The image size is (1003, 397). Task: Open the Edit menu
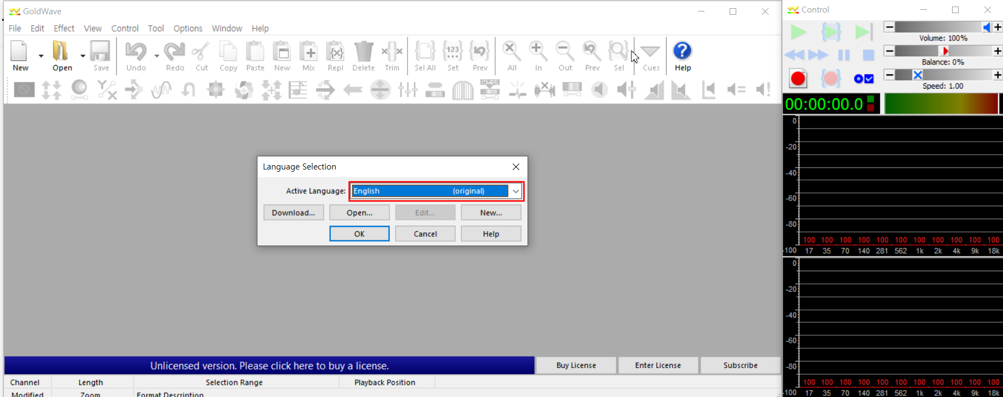(x=37, y=28)
